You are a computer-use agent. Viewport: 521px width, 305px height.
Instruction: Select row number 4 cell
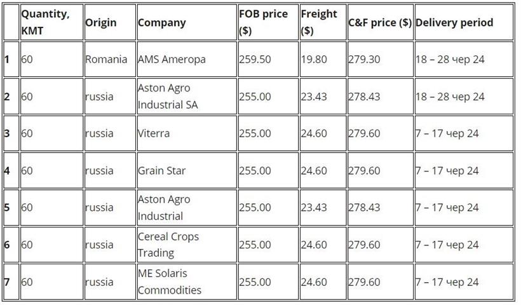point(8,170)
